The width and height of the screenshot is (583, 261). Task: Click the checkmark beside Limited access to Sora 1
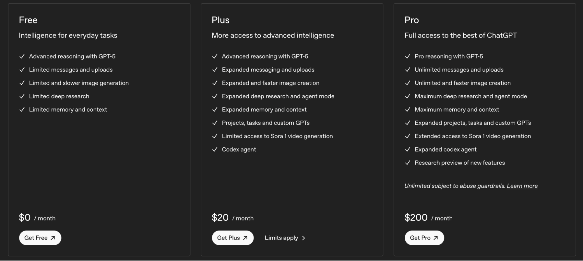pyautogui.click(x=215, y=136)
